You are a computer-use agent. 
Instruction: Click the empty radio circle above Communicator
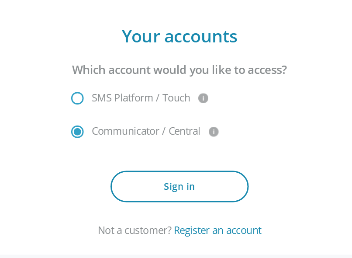tap(77, 98)
